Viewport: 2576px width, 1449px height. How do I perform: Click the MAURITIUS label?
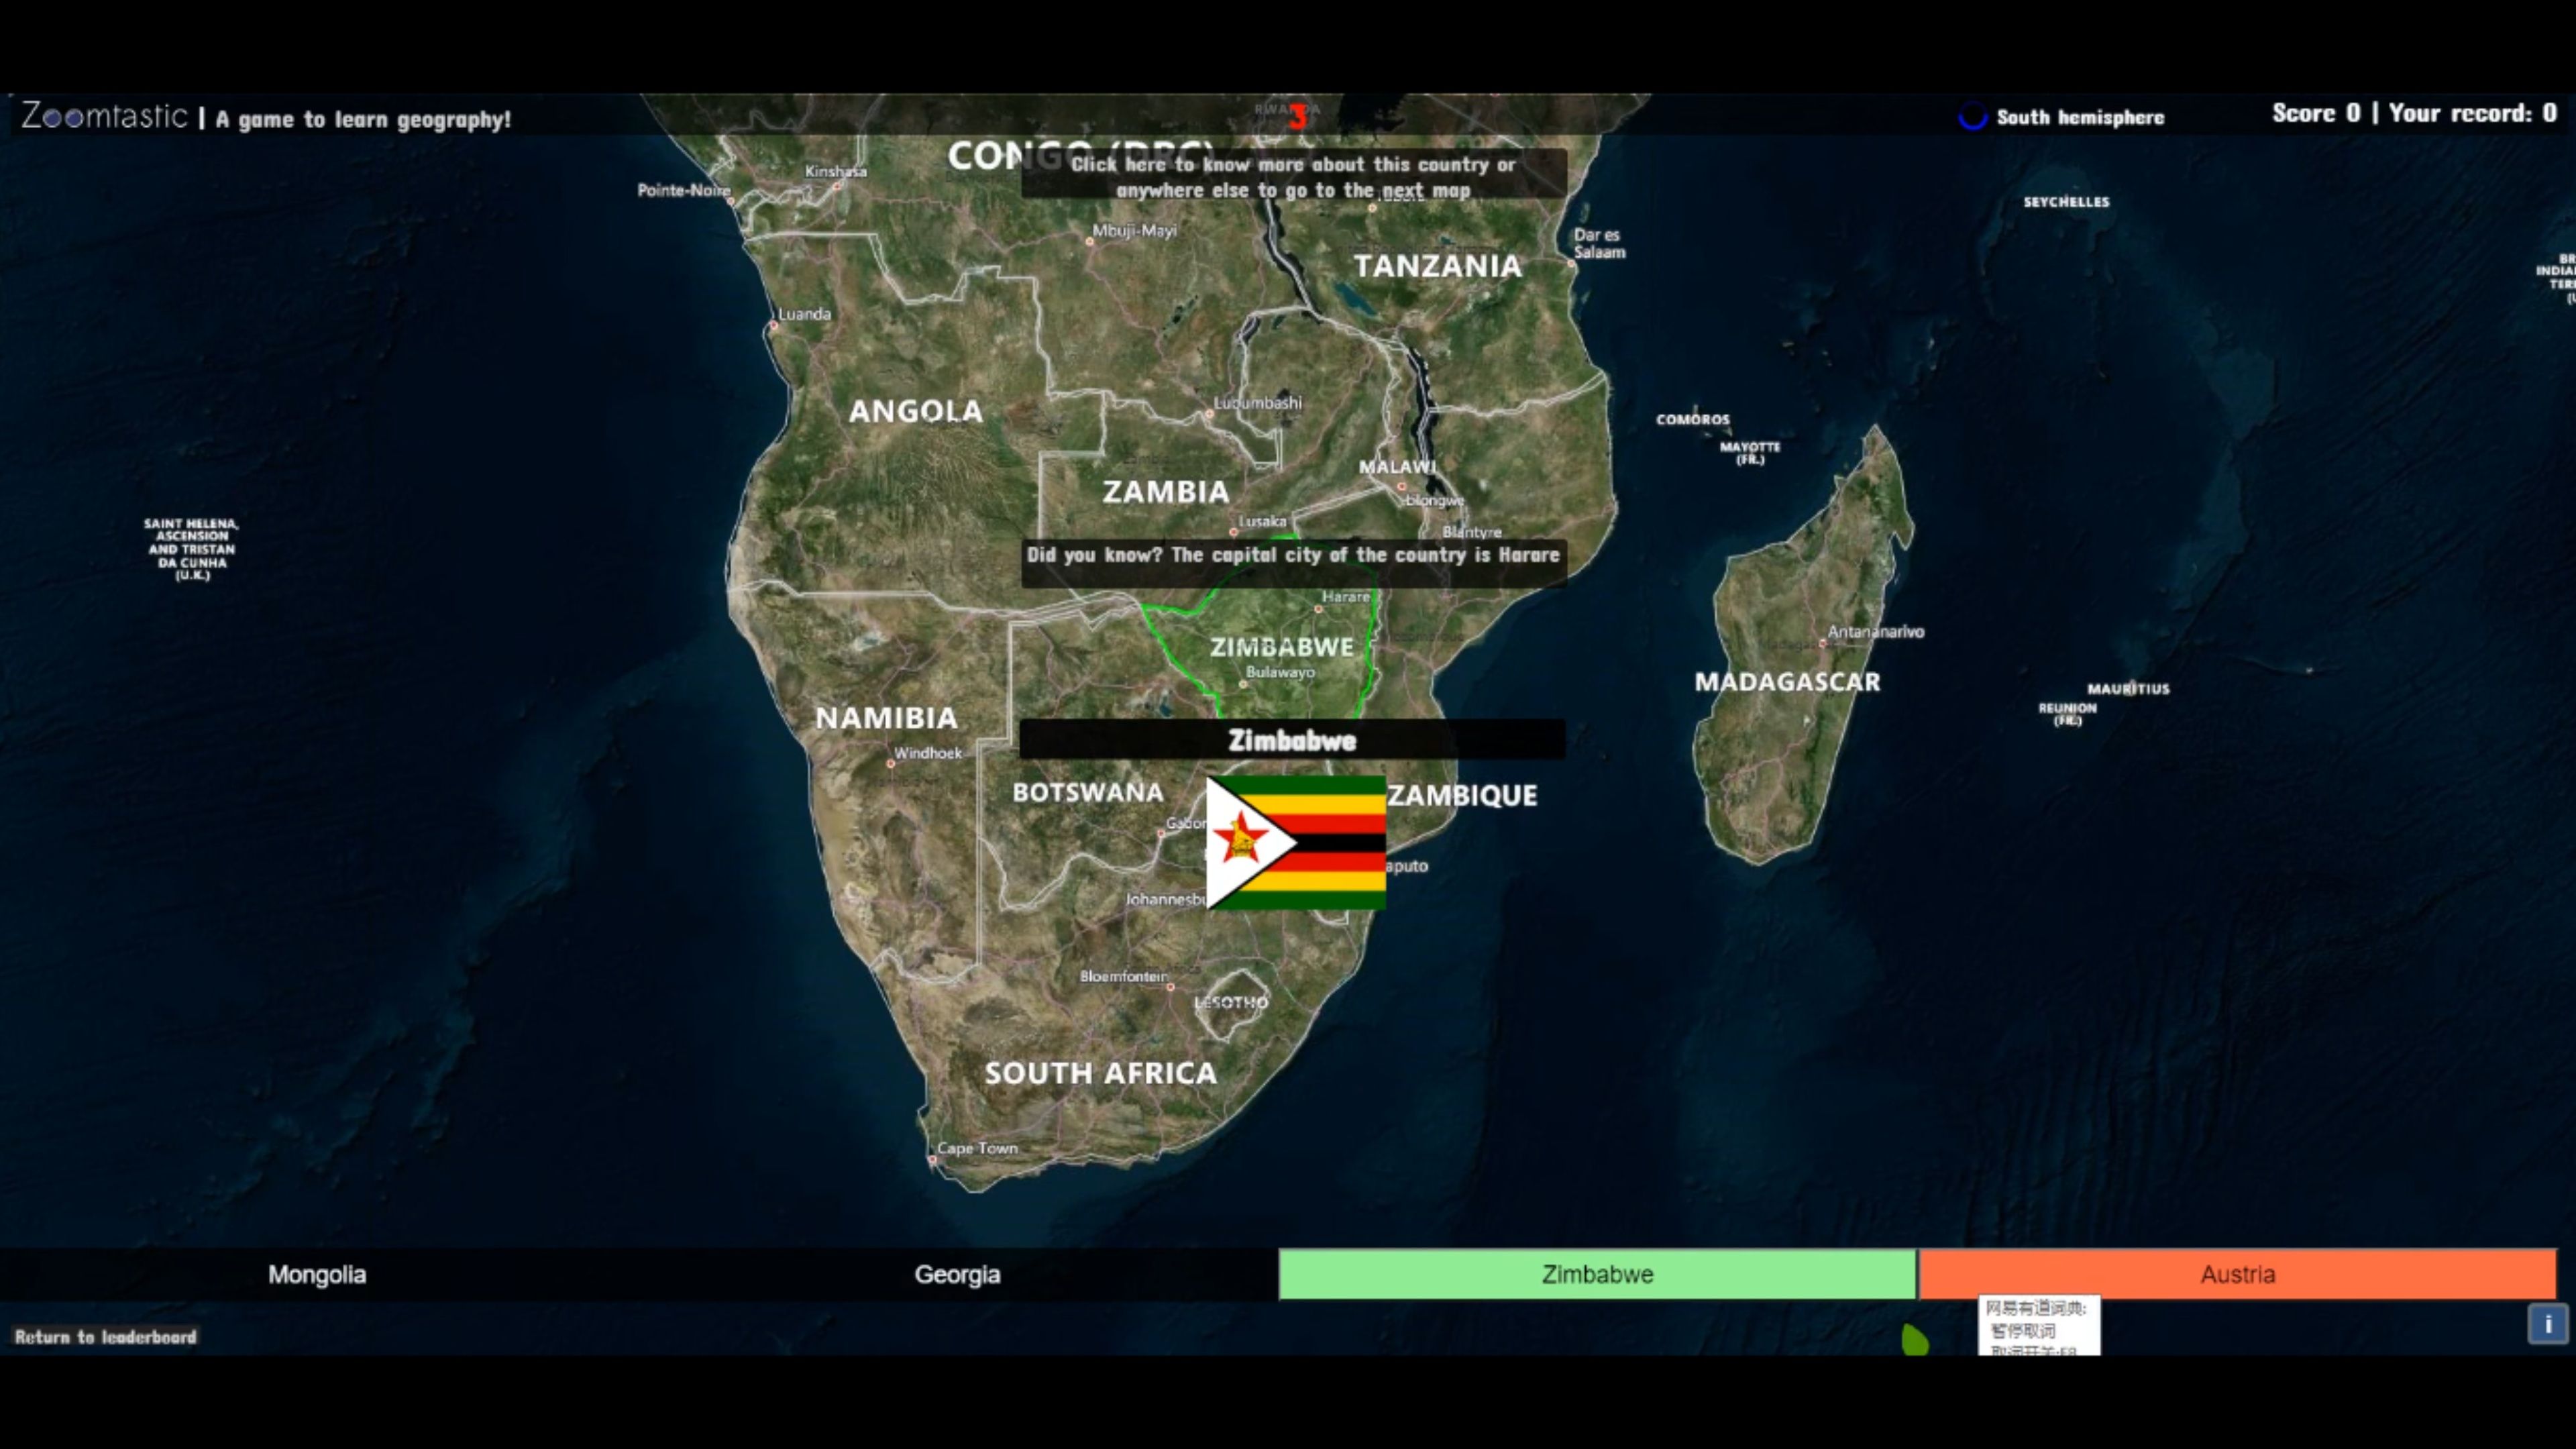(2128, 689)
